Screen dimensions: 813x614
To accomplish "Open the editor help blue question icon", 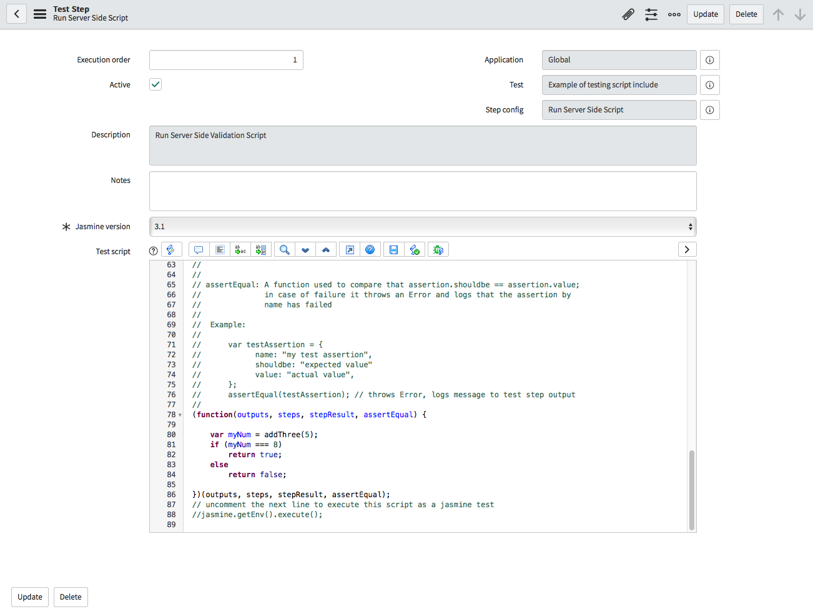I will [x=370, y=250].
